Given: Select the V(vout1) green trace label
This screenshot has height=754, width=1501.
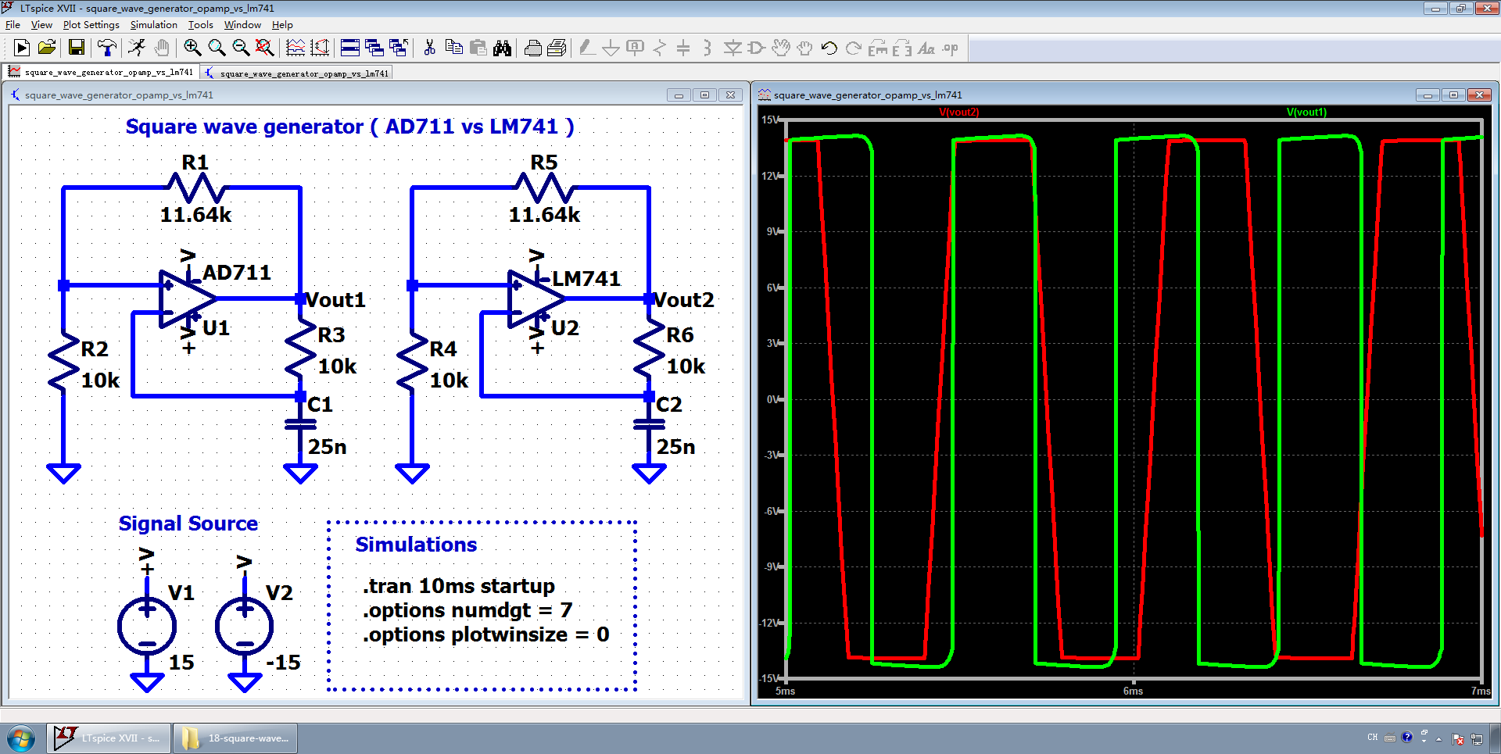Looking at the screenshot, I should (x=1306, y=113).
